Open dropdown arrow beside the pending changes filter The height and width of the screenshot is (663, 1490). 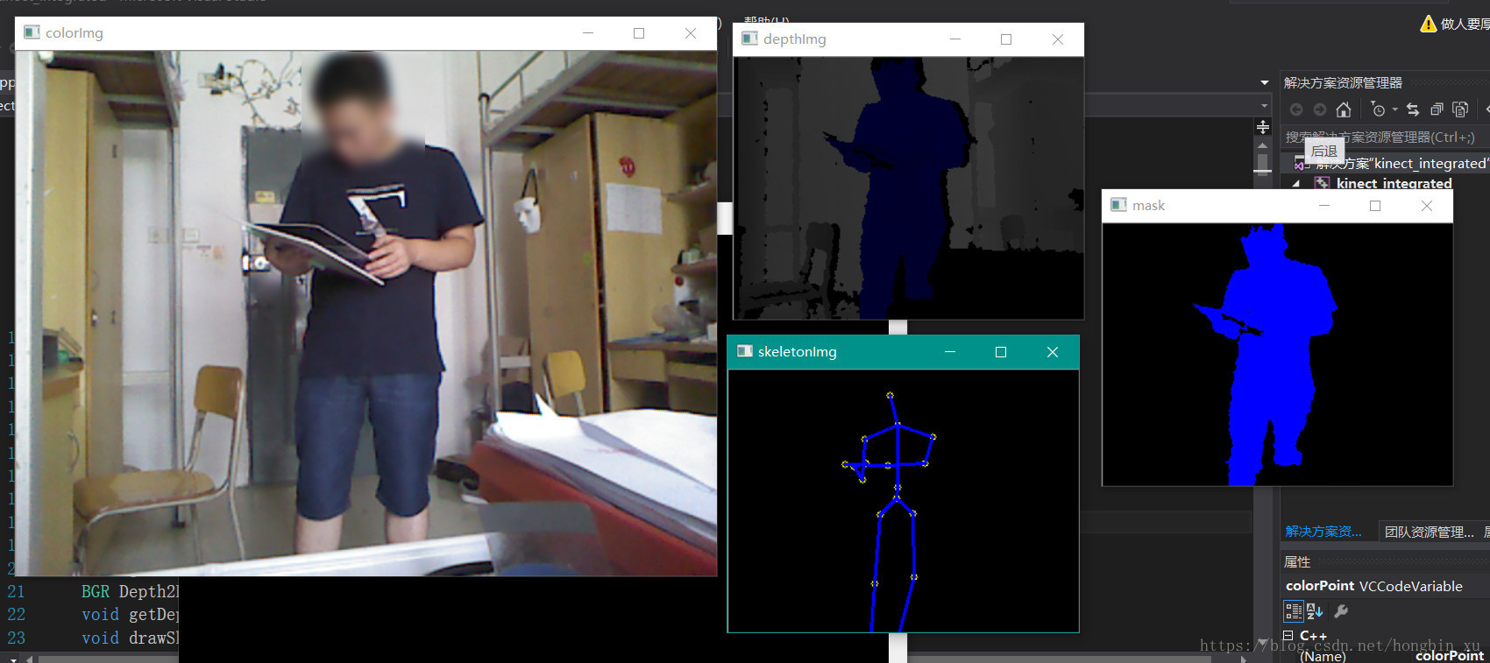pos(1394,109)
